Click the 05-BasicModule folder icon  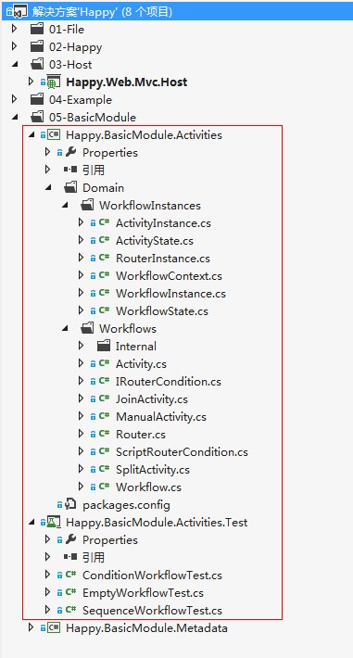coord(37,118)
